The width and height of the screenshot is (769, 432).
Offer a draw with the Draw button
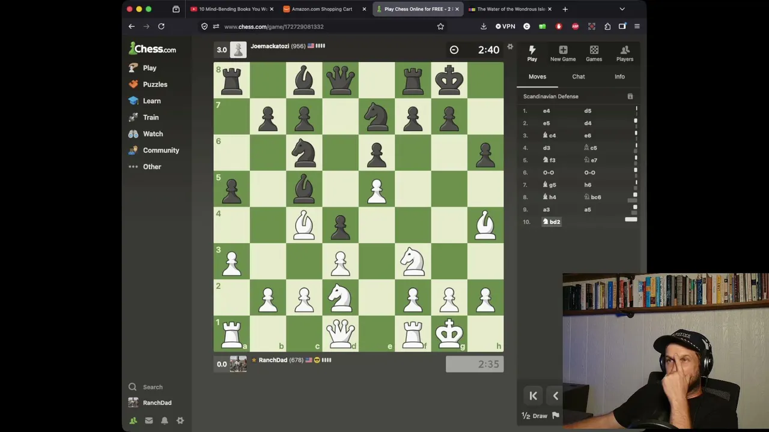click(534, 416)
